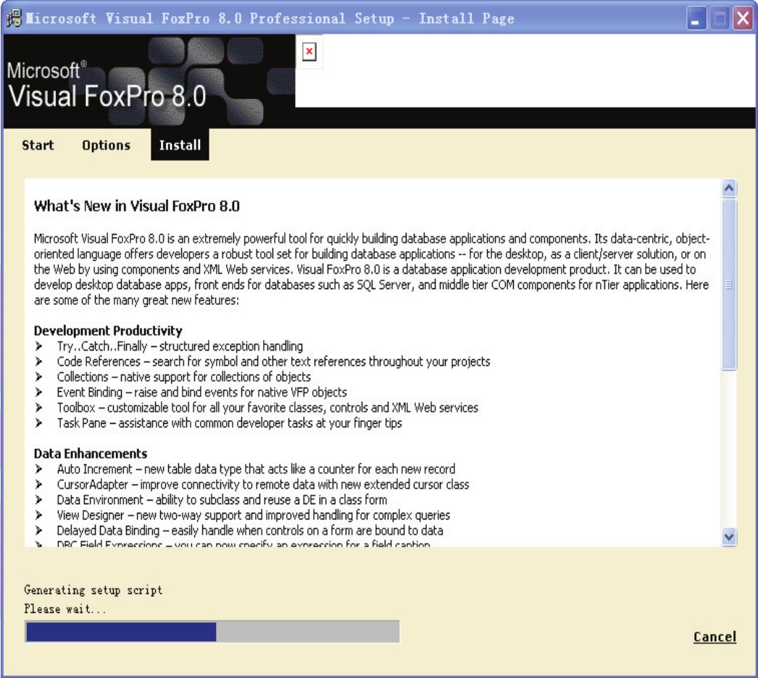This screenshot has width=758, height=678.
Task: Click the title bar text
Action: coord(270,18)
